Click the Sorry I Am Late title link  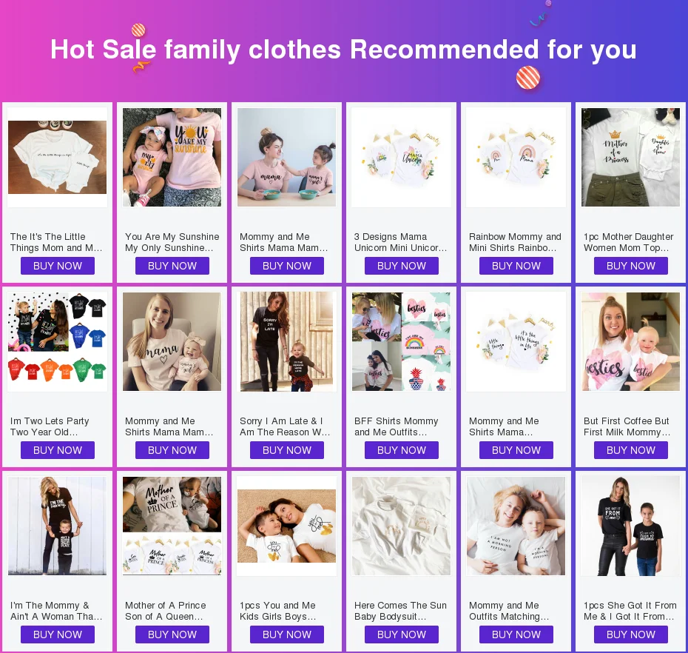pos(285,426)
